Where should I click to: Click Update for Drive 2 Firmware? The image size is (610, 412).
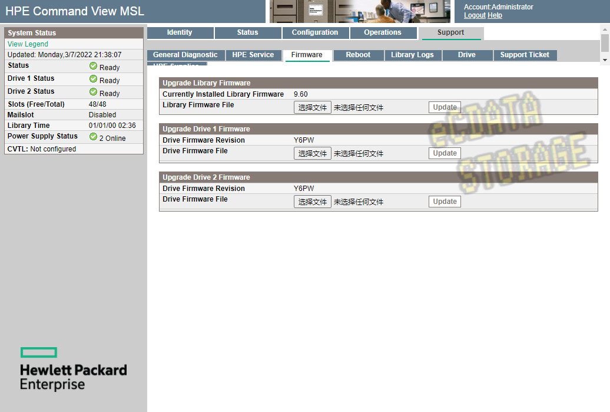pyautogui.click(x=445, y=202)
